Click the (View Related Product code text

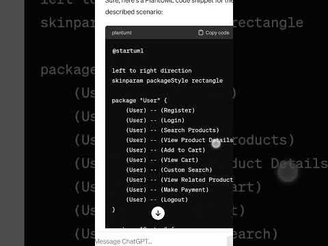pos(197,180)
